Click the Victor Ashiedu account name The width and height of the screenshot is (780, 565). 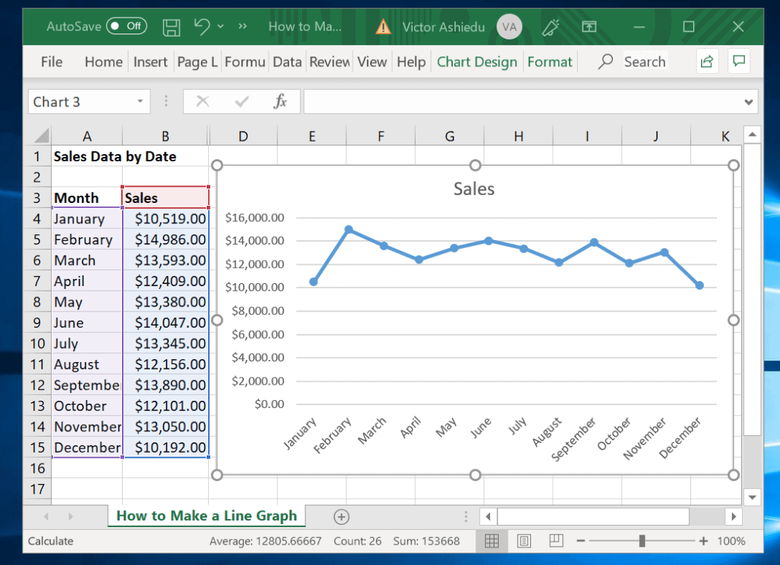tap(443, 27)
